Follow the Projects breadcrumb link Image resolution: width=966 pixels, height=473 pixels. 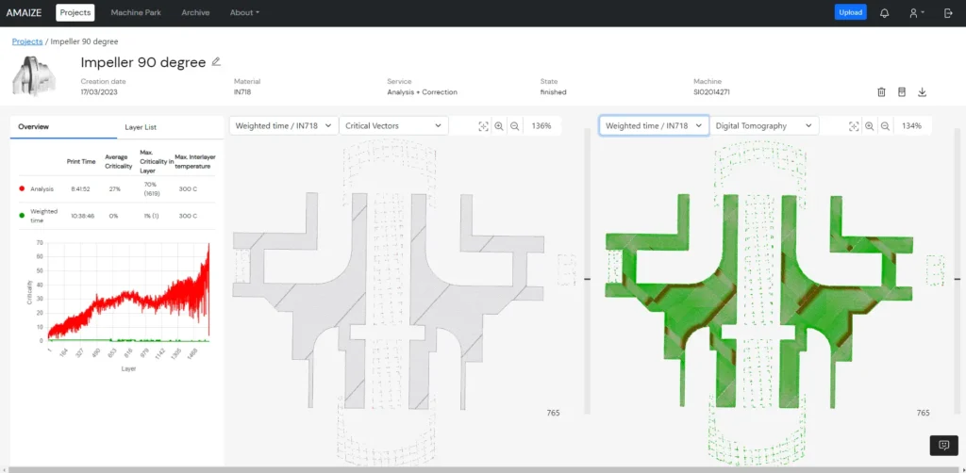(26, 41)
